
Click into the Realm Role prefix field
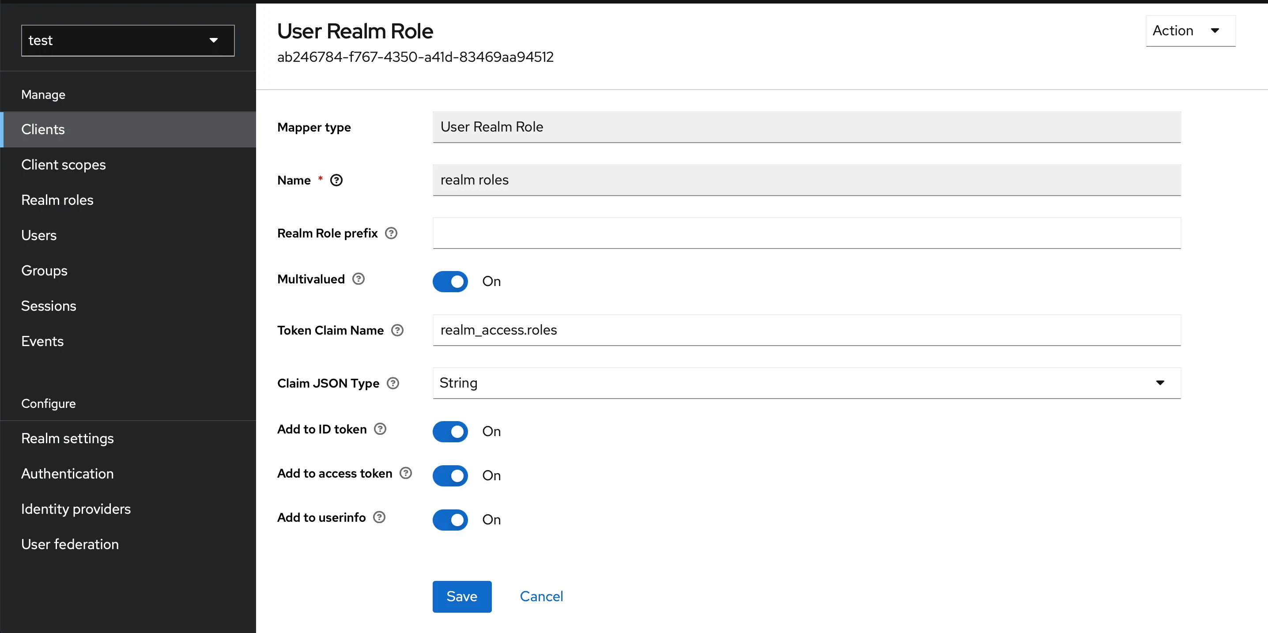[x=806, y=233]
